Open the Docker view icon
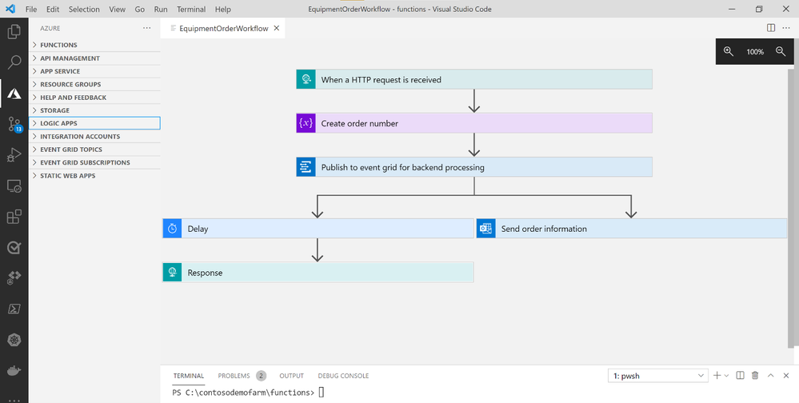 pos(14,371)
